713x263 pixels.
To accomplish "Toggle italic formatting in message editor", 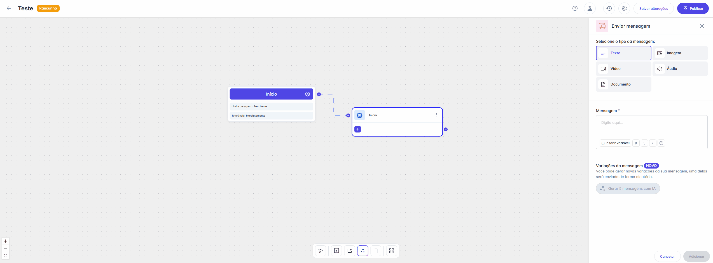I will pyautogui.click(x=653, y=143).
